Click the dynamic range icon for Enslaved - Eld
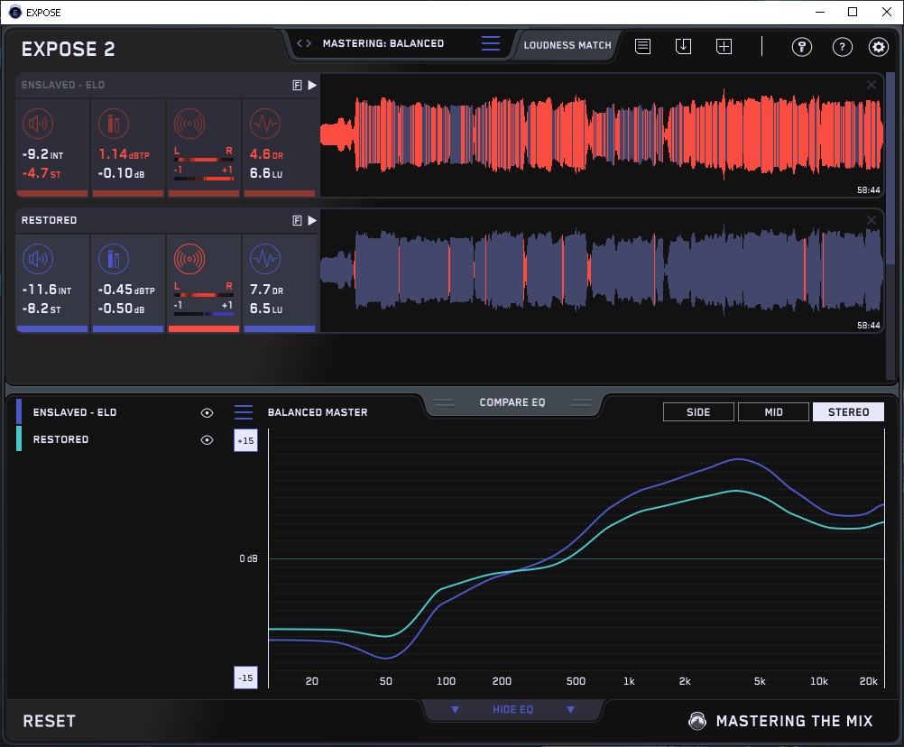This screenshot has width=904, height=747. tap(265, 124)
